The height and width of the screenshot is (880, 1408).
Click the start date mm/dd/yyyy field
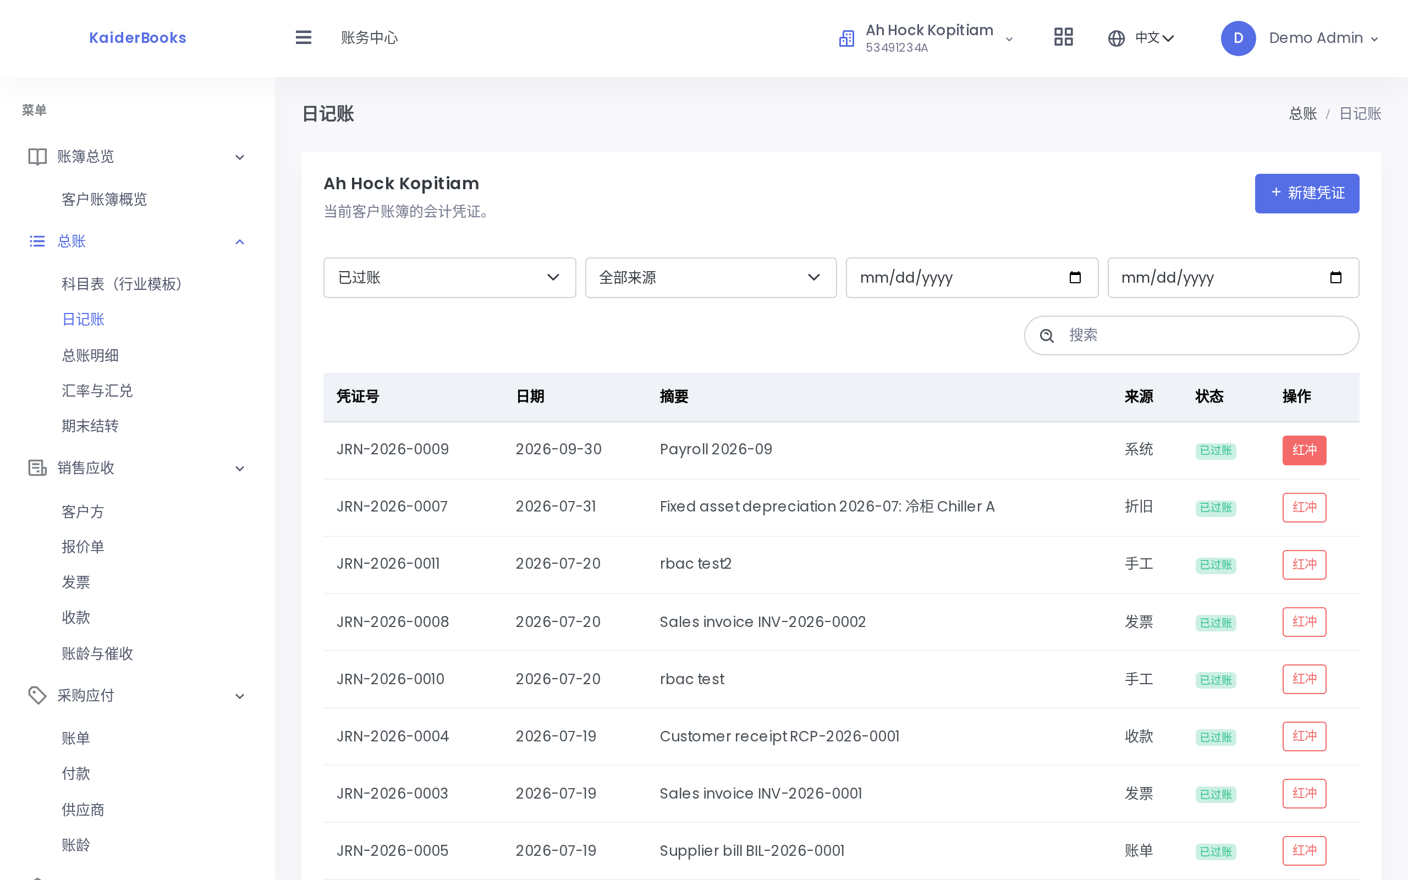tap(972, 278)
